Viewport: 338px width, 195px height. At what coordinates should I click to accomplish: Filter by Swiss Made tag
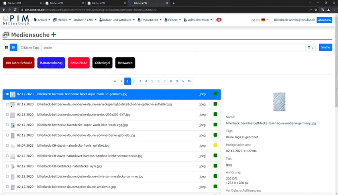(x=79, y=63)
